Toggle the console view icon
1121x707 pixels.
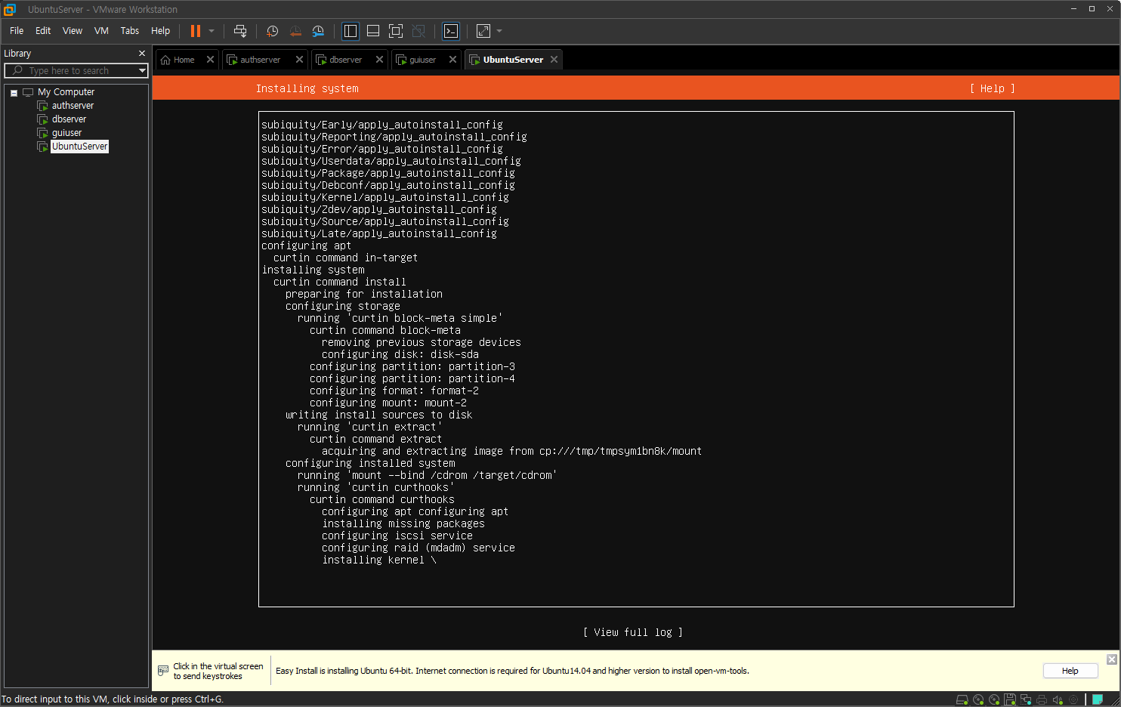point(451,31)
